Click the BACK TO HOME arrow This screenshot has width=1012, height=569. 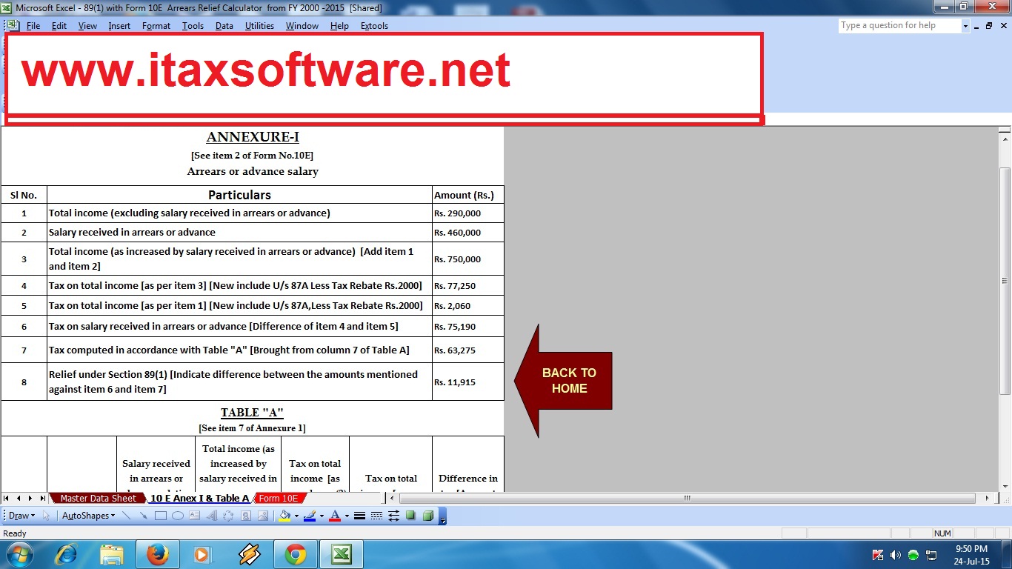coord(568,381)
